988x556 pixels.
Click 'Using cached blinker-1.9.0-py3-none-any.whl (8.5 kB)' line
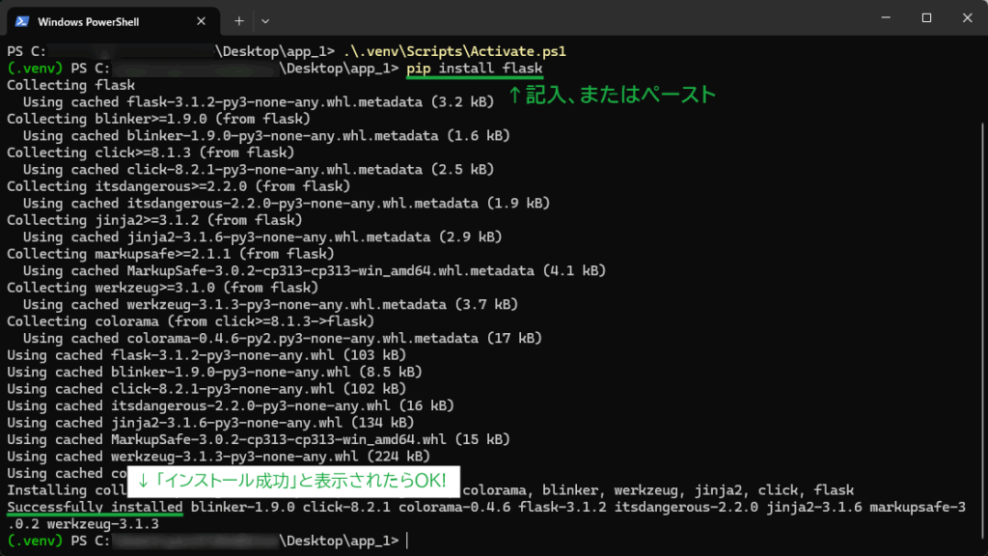(215, 372)
